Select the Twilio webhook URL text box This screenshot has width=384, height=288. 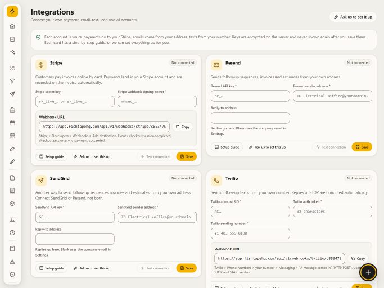279,258
